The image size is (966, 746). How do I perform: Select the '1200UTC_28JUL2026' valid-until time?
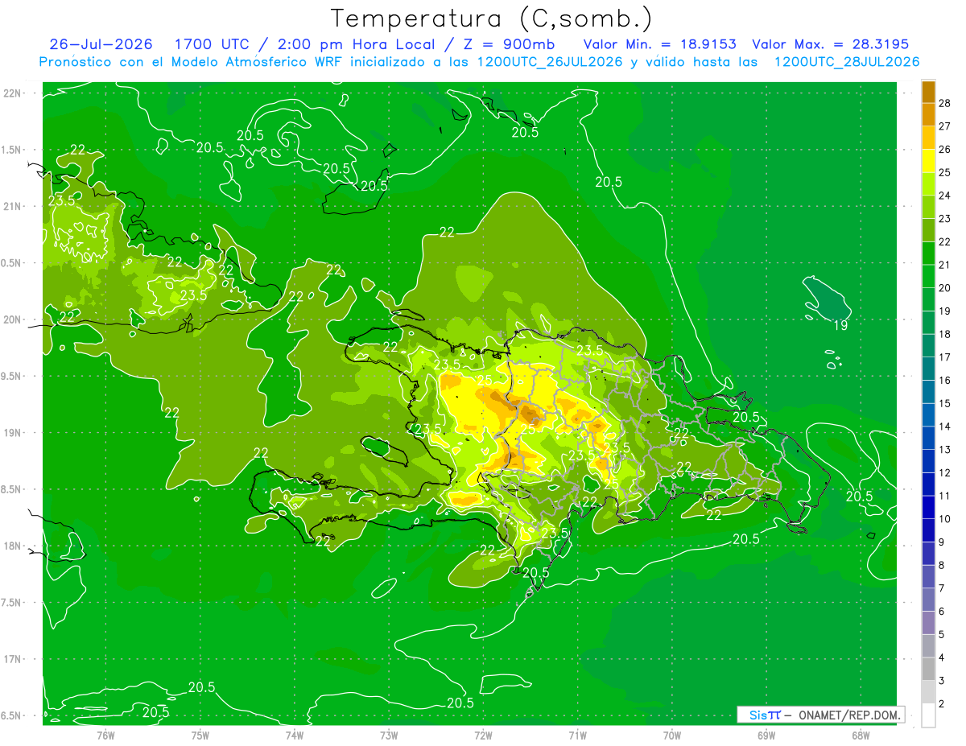pos(847,62)
